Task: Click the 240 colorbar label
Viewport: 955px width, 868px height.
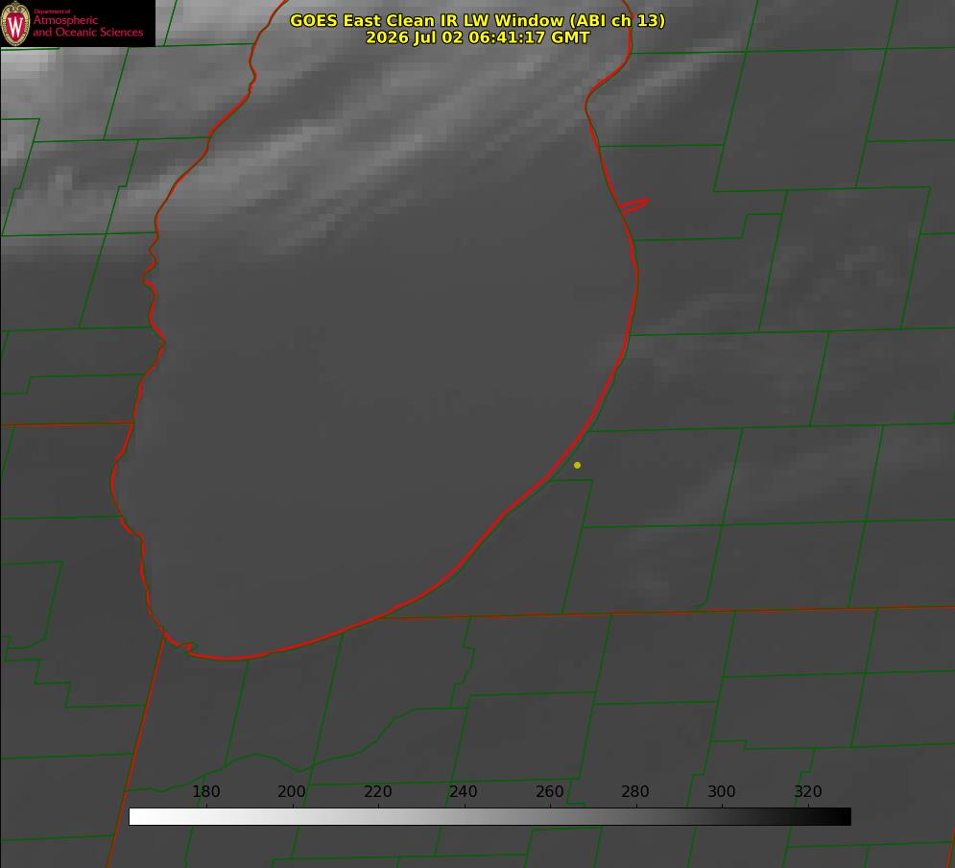Action: point(463,791)
